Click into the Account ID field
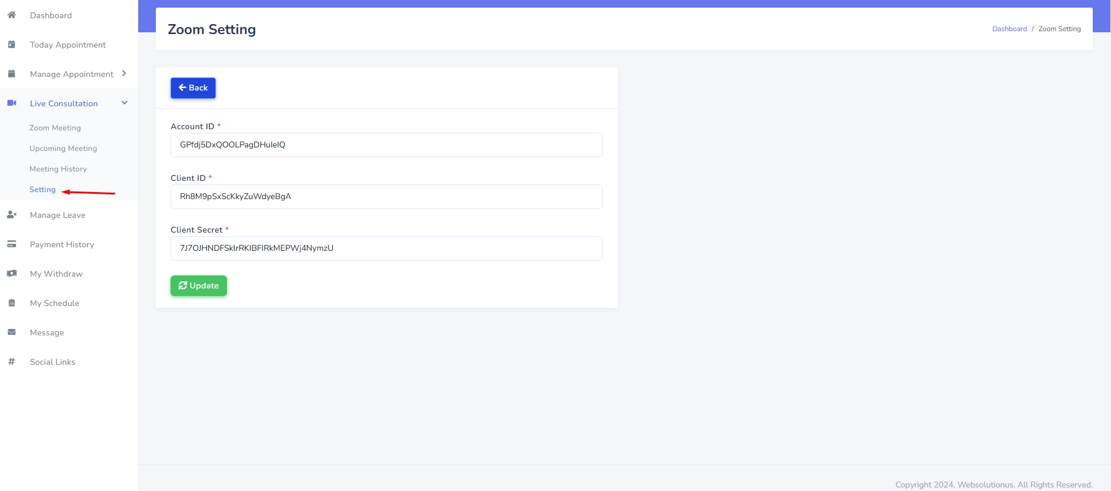Screen dimensions: 1111x491 (386, 145)
